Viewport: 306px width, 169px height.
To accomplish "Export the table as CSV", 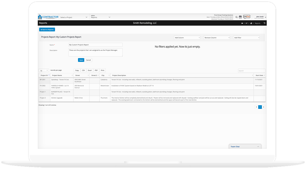I will 83,70.
